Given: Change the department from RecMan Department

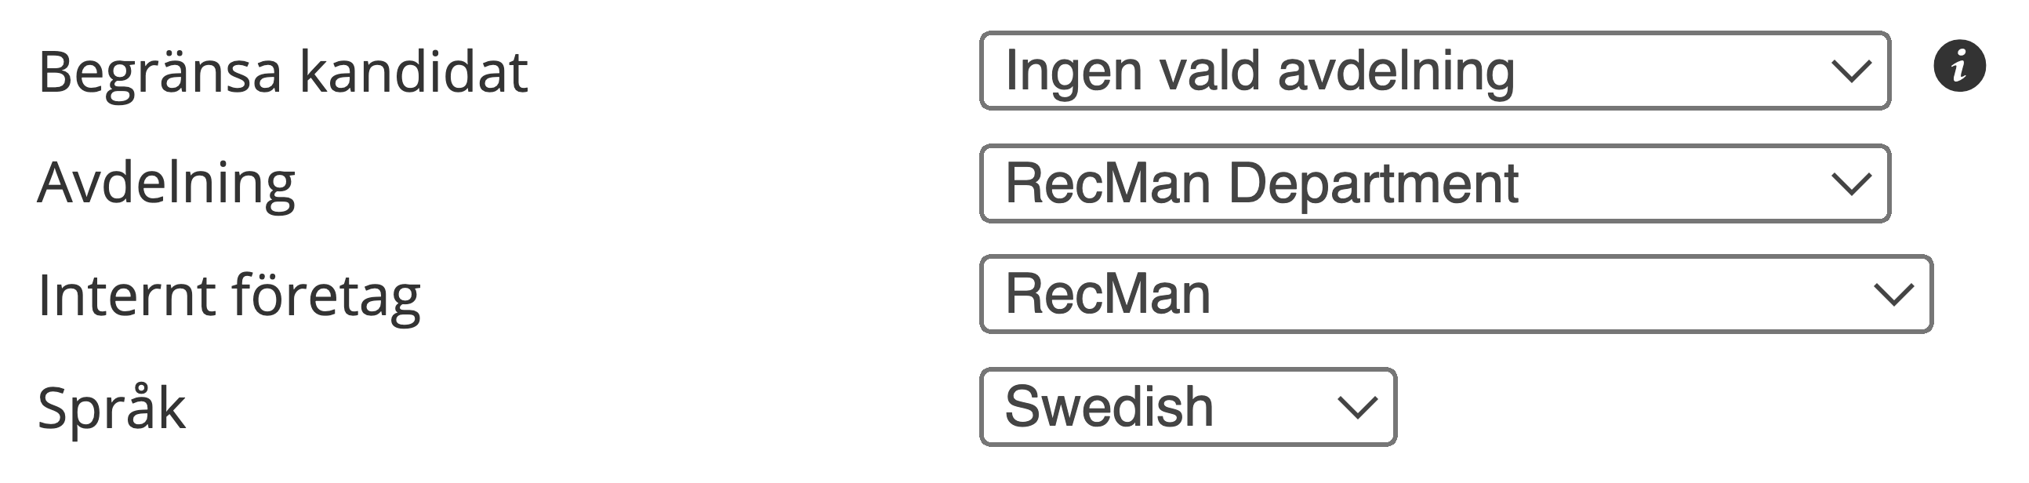Looking at the screenshot, I should tap(1433, 183).
